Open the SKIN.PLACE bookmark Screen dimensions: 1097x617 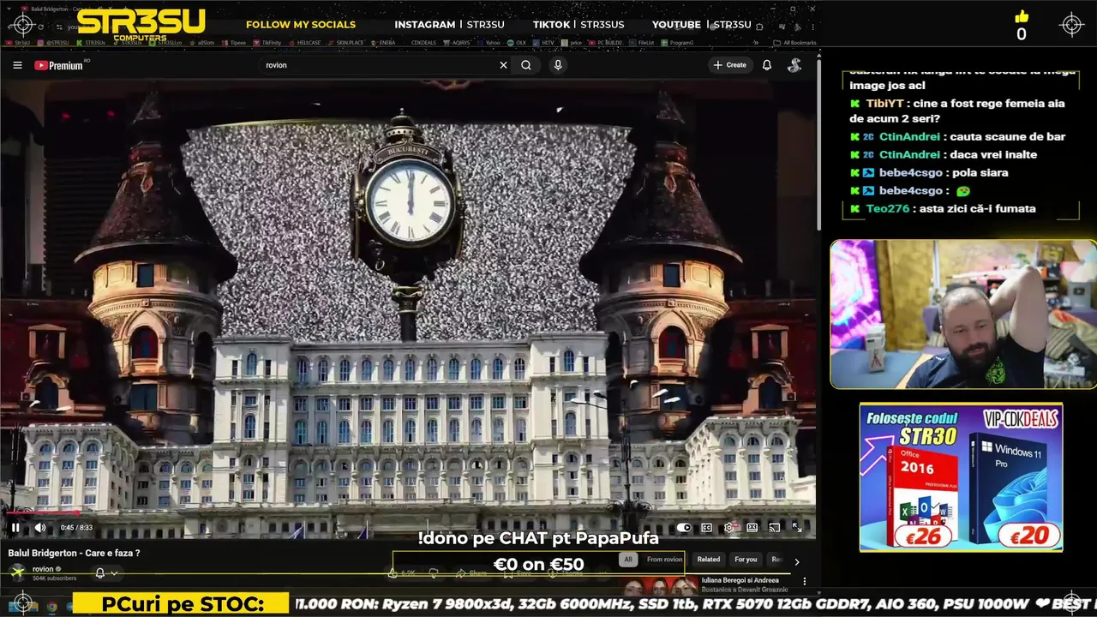pos(345,42)
